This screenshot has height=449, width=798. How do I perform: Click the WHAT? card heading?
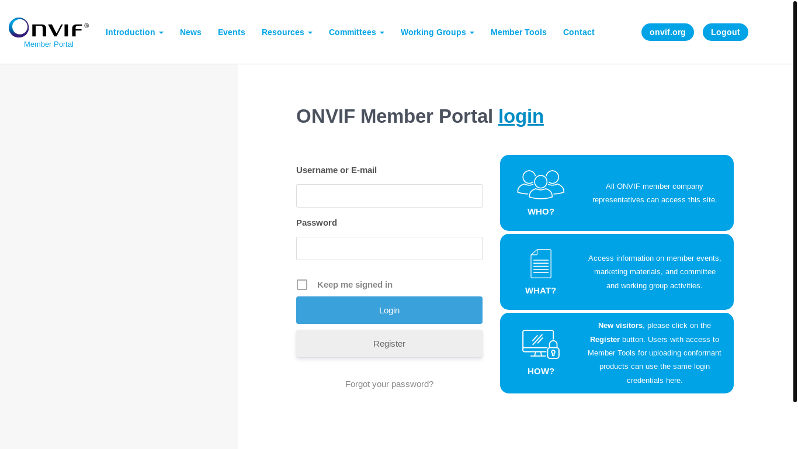[541, 291]
